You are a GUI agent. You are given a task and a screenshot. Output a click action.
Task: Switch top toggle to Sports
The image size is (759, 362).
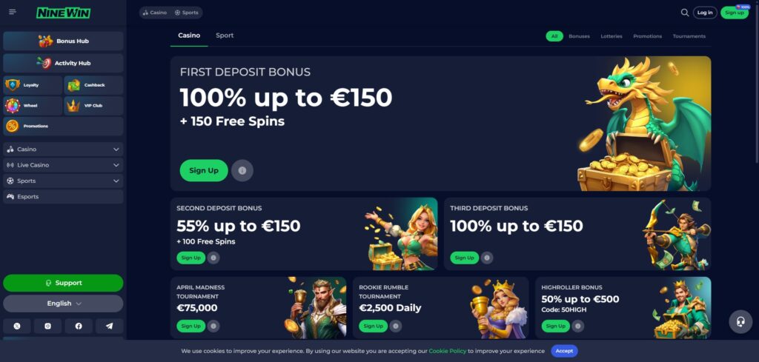187,13
